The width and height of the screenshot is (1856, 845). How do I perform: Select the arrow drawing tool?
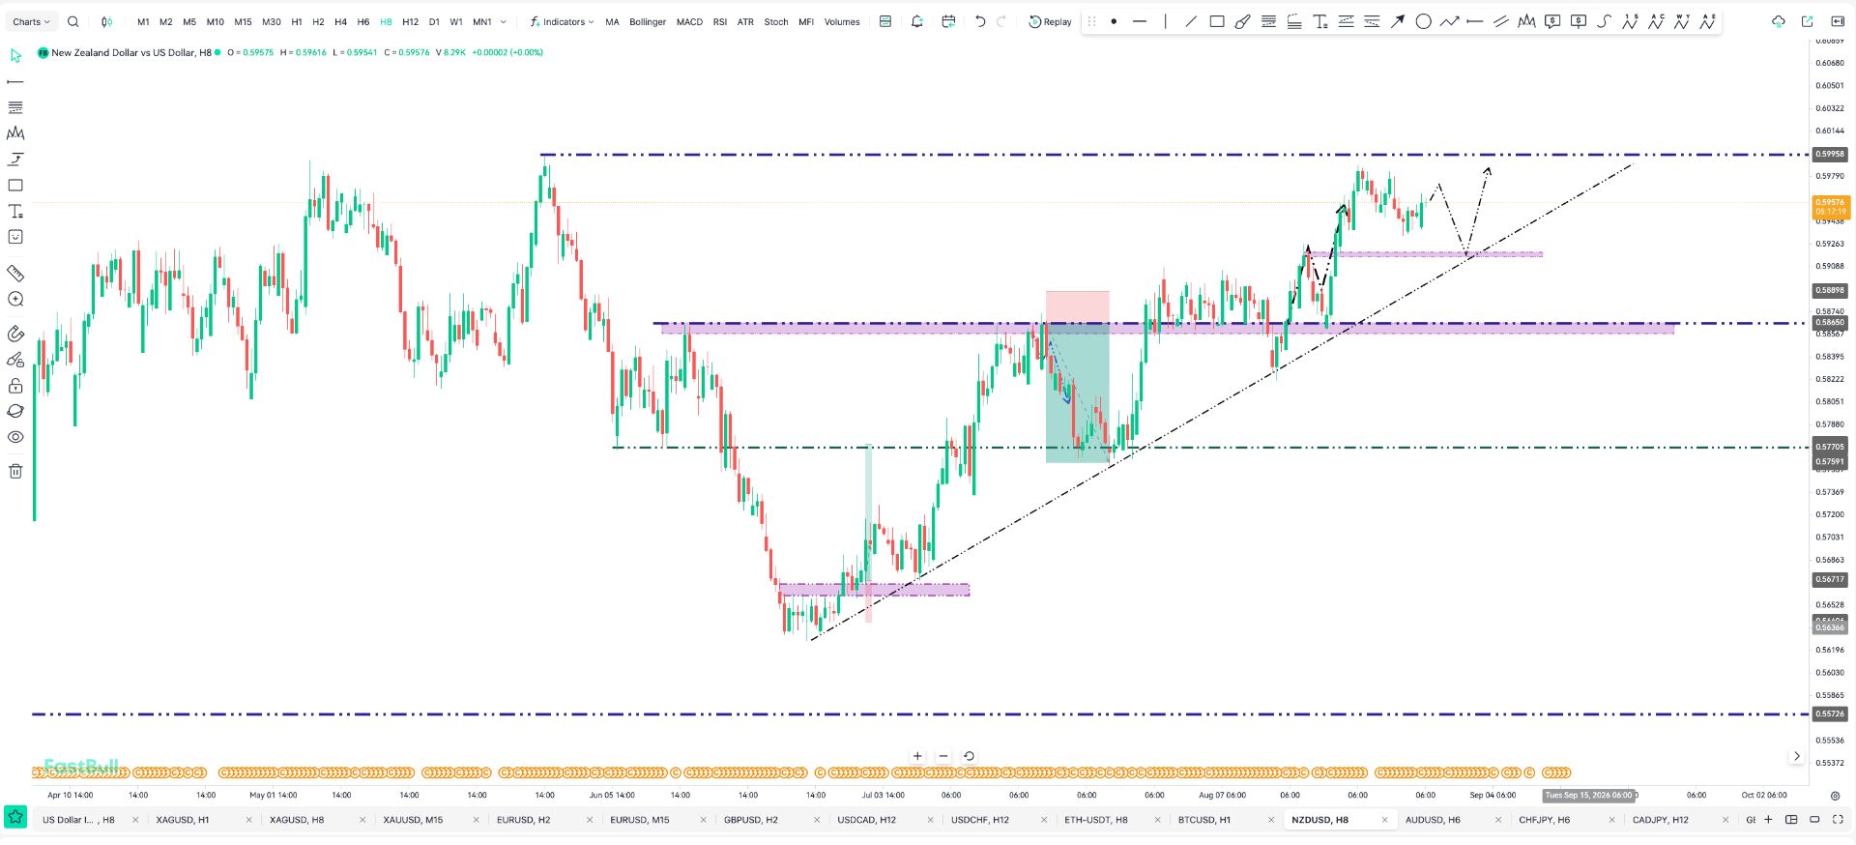coord(1398,21)
